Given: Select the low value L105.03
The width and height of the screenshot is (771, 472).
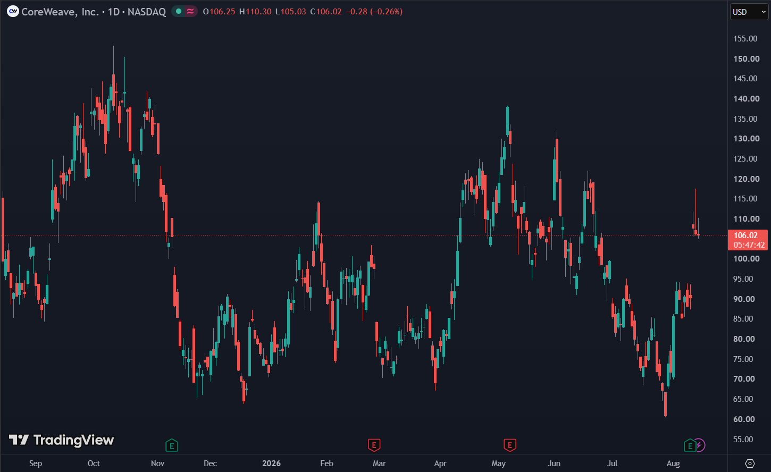Looking at the screenshot, I should pos(291,11).
